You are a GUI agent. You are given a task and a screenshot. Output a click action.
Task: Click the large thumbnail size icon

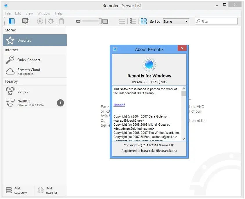point(105,21)
